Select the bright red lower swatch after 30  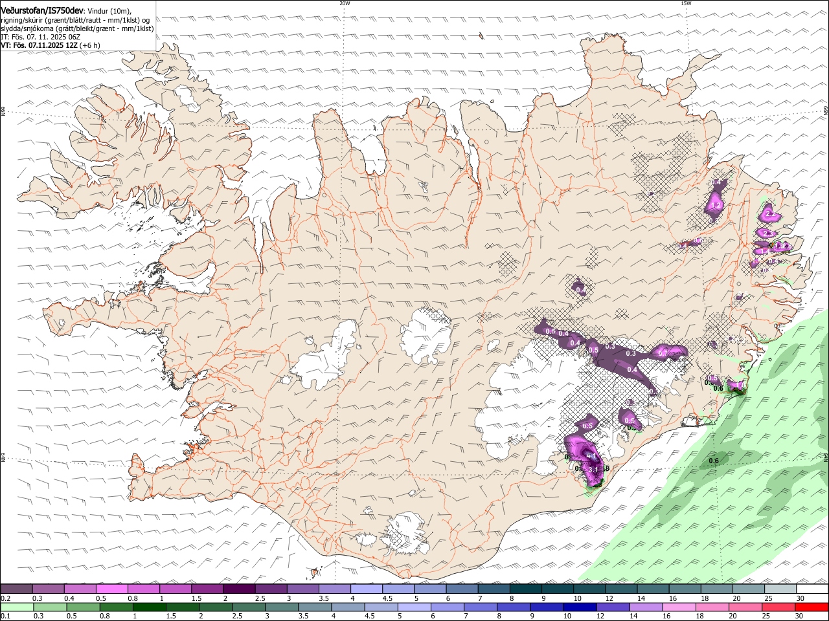pos(812,607)
